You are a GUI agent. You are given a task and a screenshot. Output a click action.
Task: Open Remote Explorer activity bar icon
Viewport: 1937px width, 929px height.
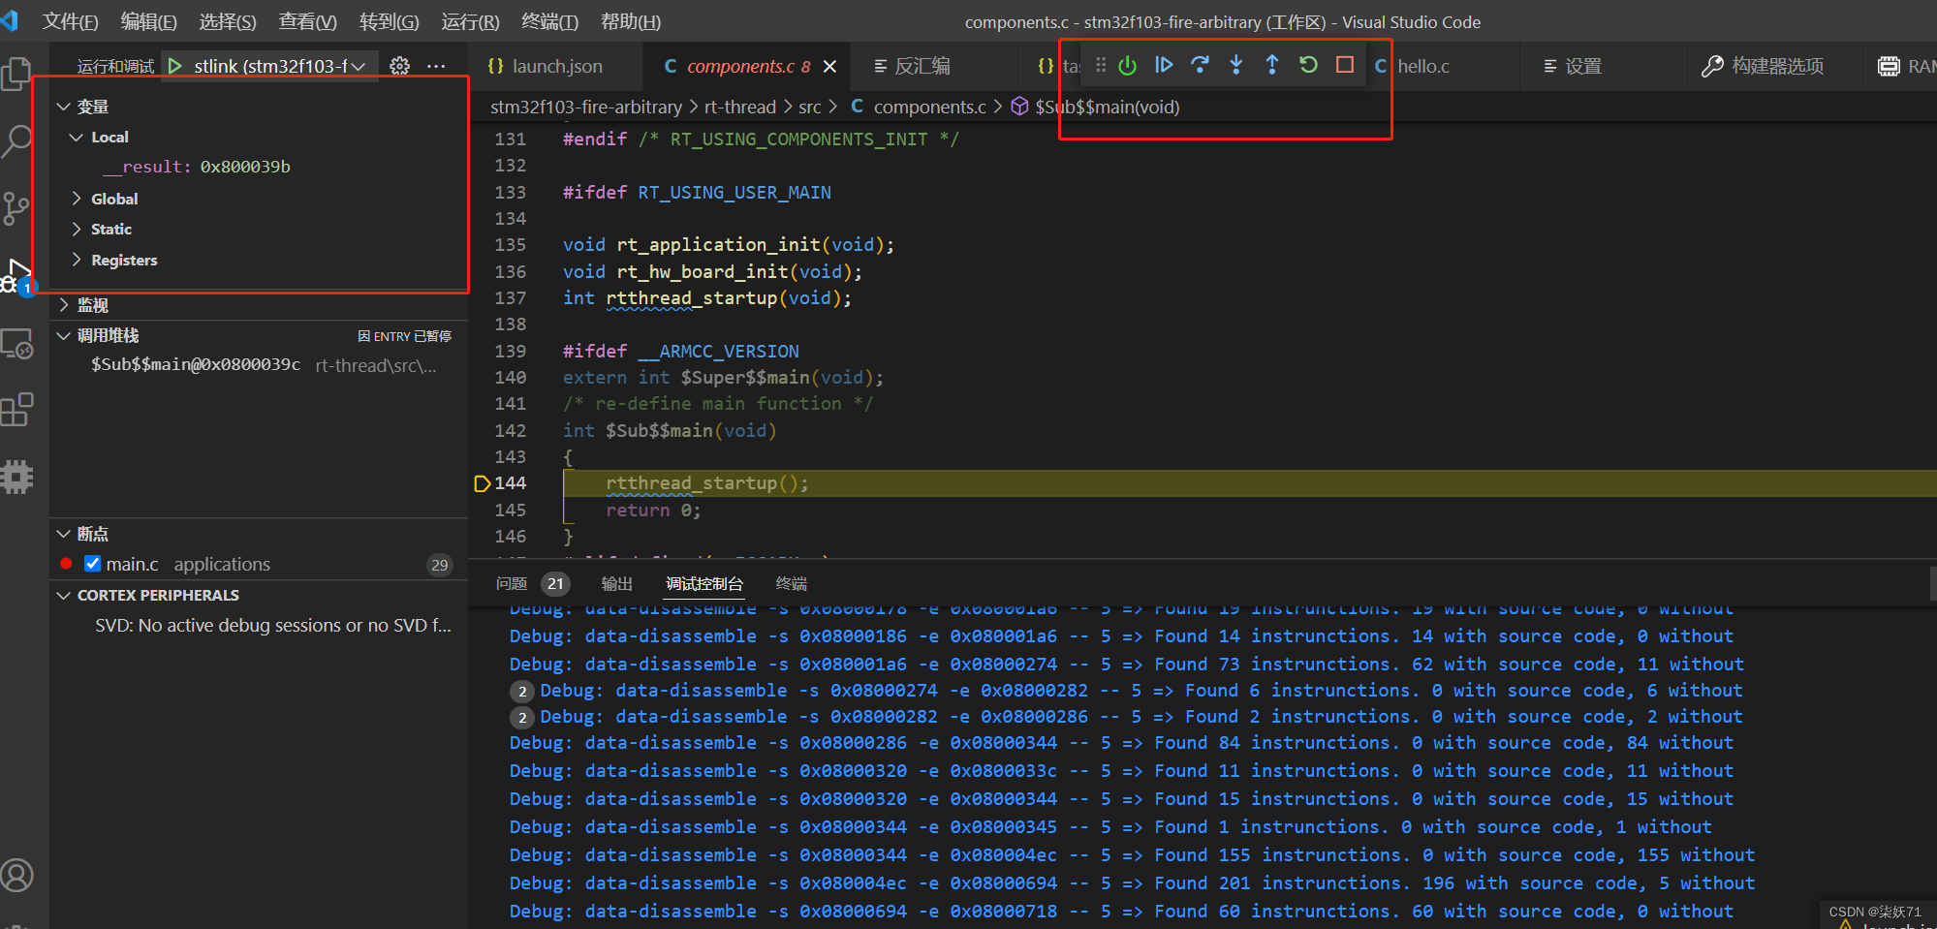pos(16,344)
